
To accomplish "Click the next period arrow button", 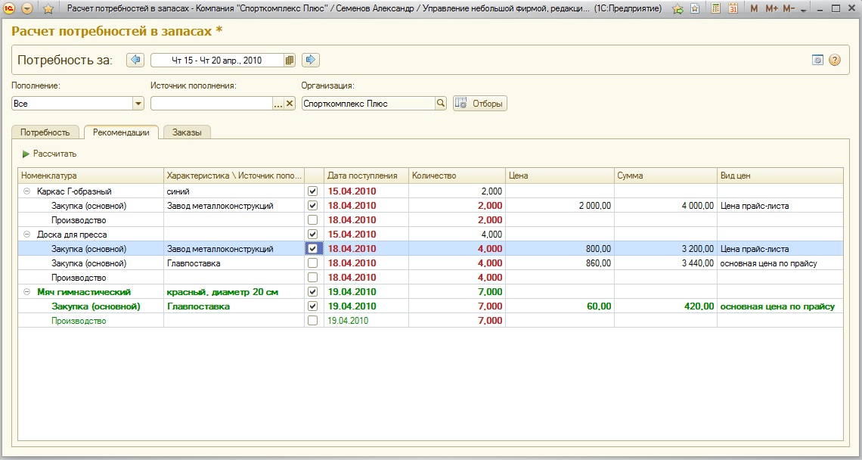I will coord(310,60).
